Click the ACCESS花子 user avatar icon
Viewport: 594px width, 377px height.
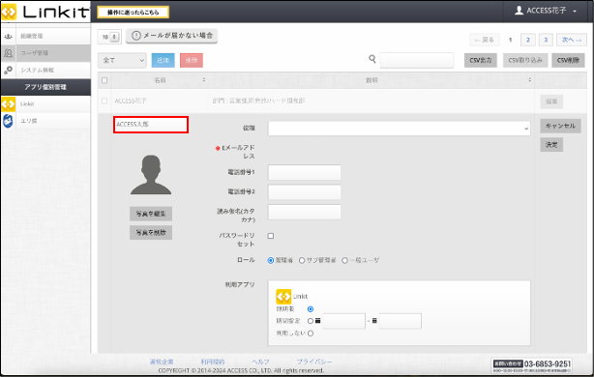coord(519,11)
